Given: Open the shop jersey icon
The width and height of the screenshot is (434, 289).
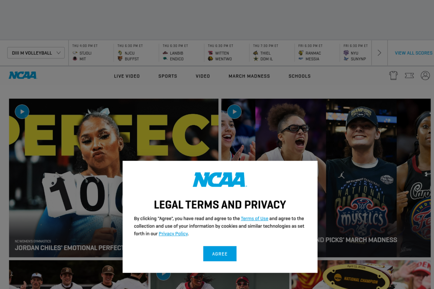Looking at the screenshot, I should click(393, 76).
